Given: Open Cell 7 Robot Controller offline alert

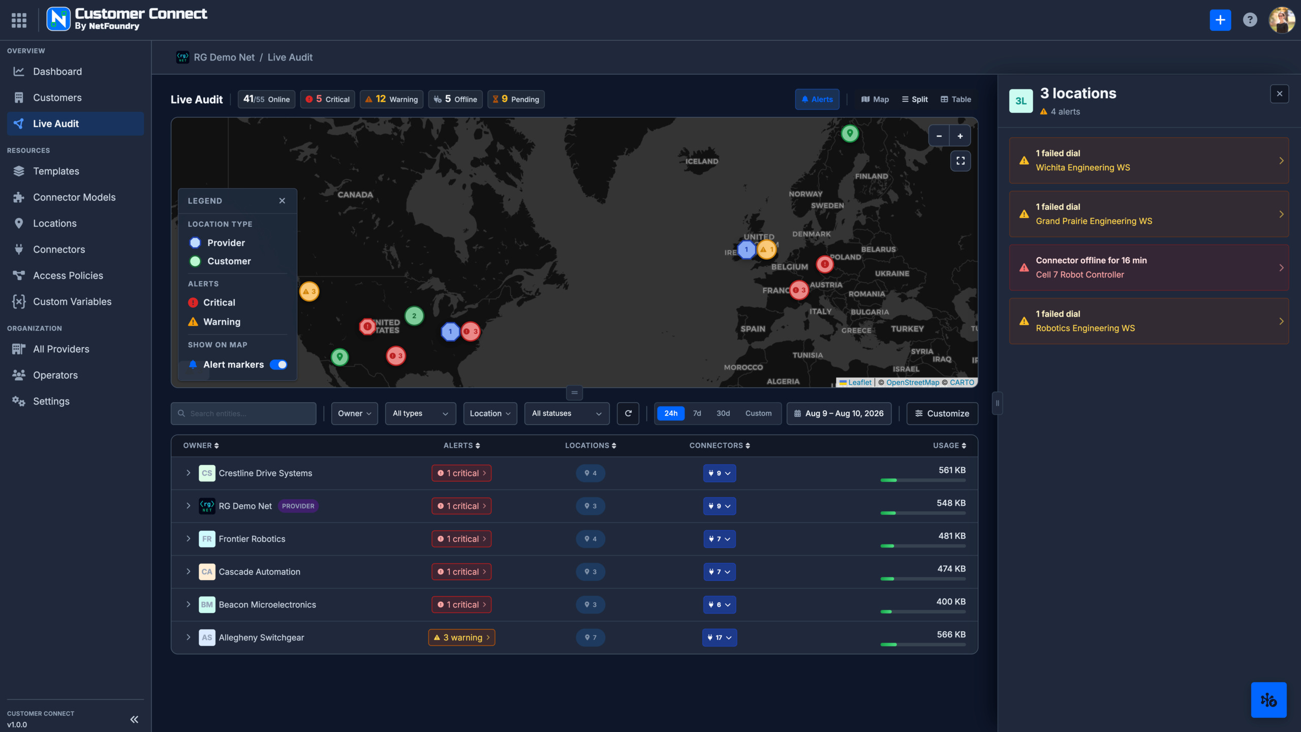Looking at the screenshot, I should 1149,267.
